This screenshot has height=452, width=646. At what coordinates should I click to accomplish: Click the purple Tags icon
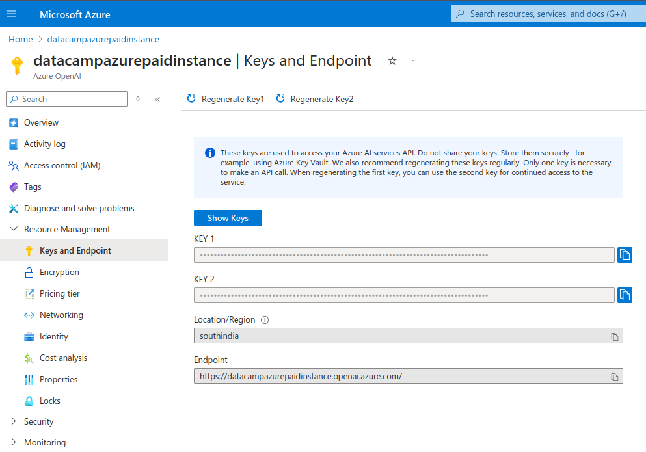coord(14,187)
